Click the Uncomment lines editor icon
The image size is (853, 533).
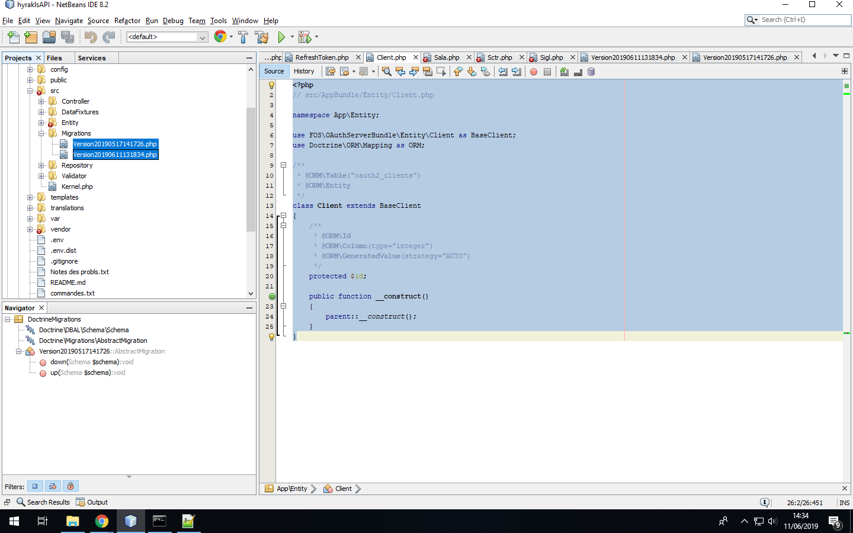pyautogui.click(x=578, y=72)
